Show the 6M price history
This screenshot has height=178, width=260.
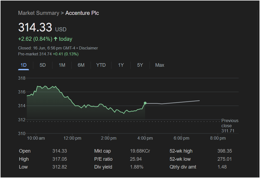pos(81,65)
